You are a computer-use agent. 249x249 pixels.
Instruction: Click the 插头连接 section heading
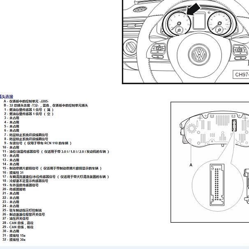(7, 97)
